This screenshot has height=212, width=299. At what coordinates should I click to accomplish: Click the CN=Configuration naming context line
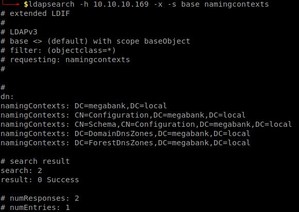pos(123,115)
